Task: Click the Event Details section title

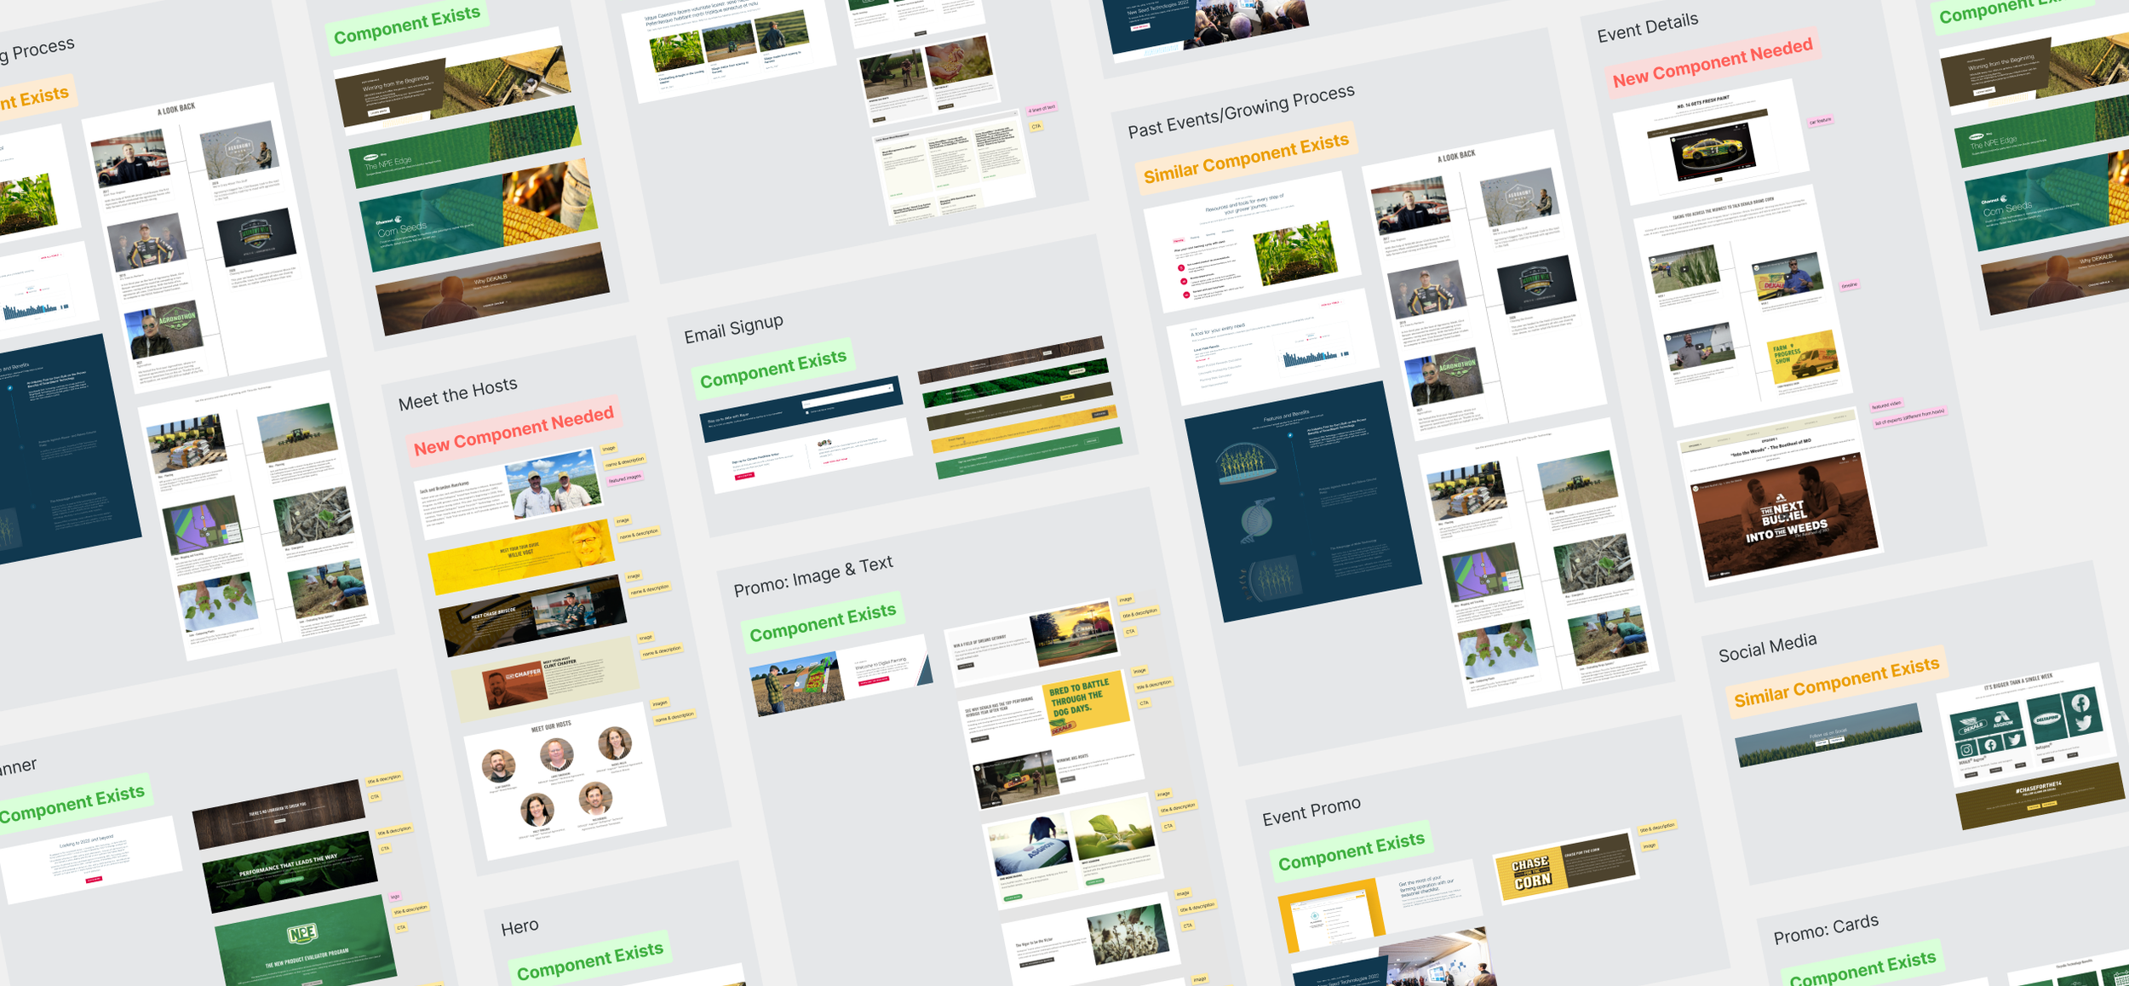Action: pyautogui.click(x=1647, y=27)
